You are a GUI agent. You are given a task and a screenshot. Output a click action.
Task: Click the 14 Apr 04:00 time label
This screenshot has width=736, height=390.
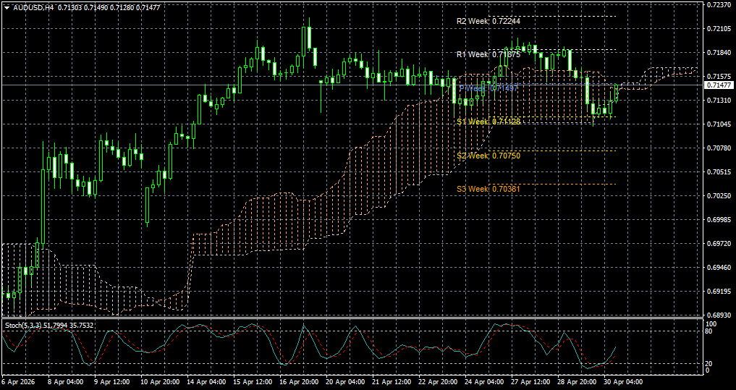206,383
